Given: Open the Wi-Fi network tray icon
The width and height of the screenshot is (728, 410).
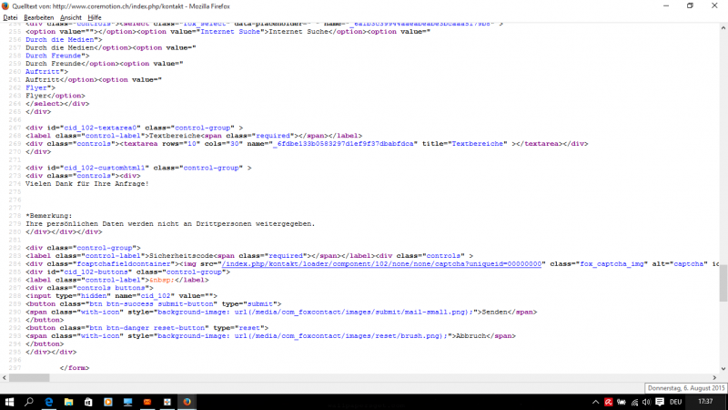Looking at the screenshot, I should (x=634, y=402).
